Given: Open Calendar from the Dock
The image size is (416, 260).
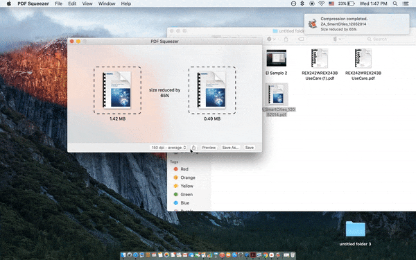Looking at the screenshot, I should 154,255.
